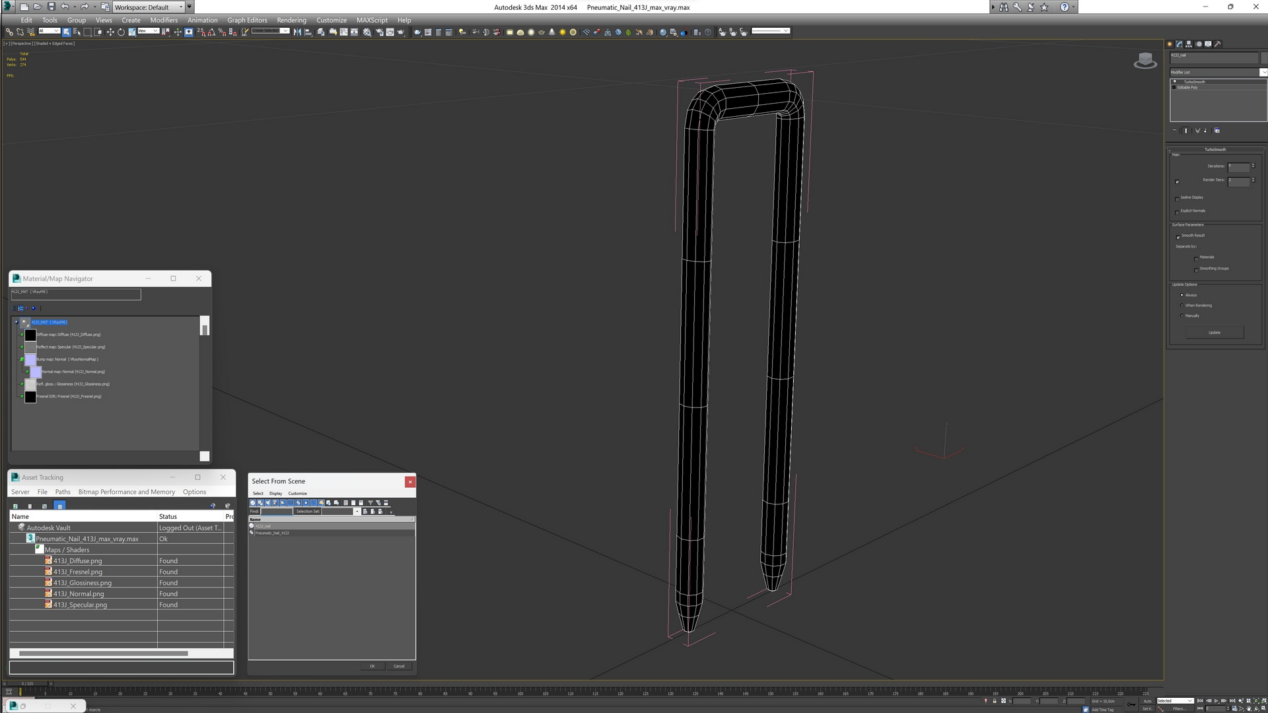Click the Status column header in Asset Tracking
Screen dimensions: 1268x713
click(190, 516)
